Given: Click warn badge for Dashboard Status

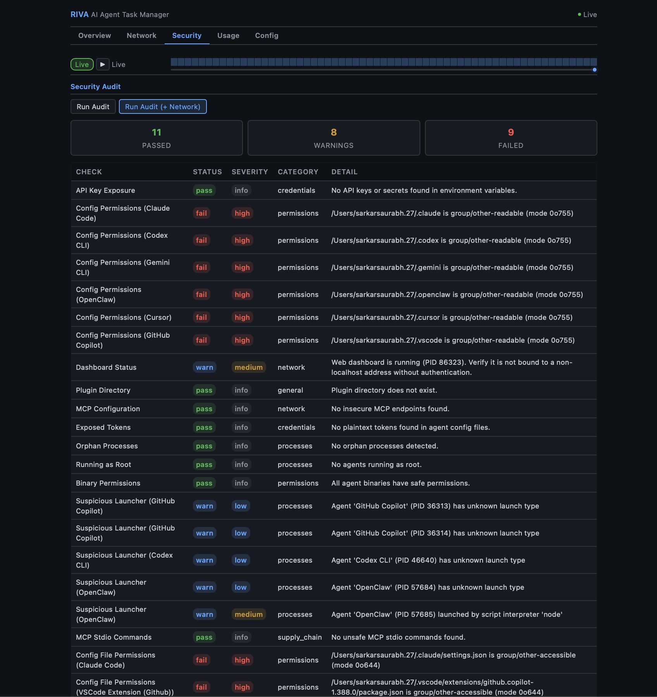Looking at the screenshot, I should 205,367.
